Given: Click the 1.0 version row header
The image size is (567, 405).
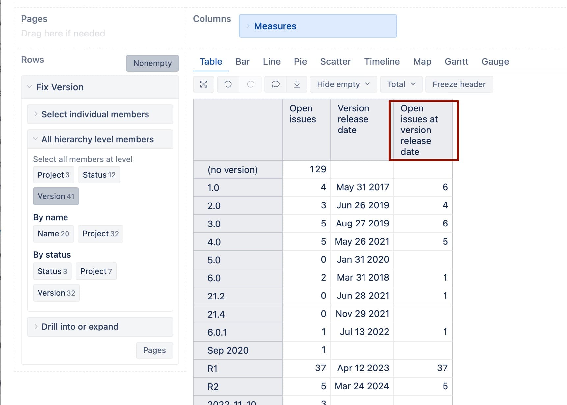Looking at the screenshot, I should (x=238, y=188).
